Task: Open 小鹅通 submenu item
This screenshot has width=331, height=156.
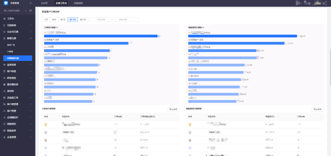Action: [10, 52]
